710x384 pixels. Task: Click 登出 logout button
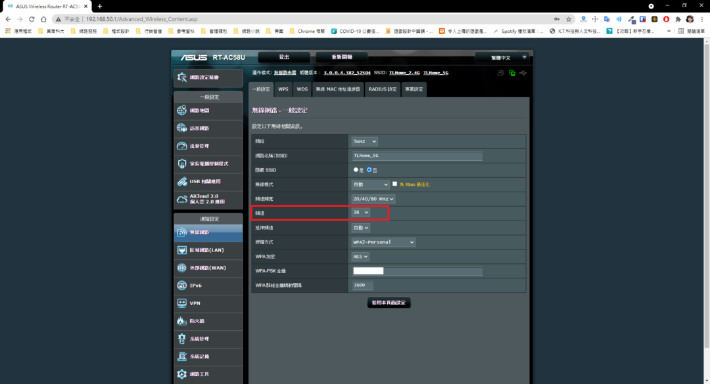(x=284, y=57)
